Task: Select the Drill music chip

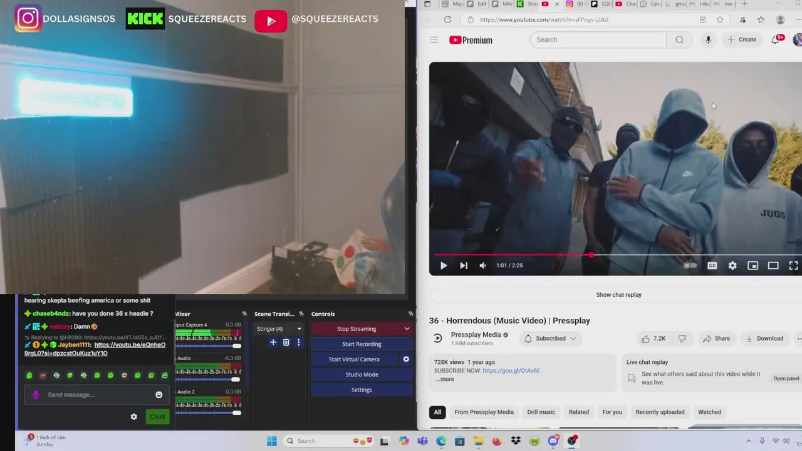Action: (x=541, y=412)
